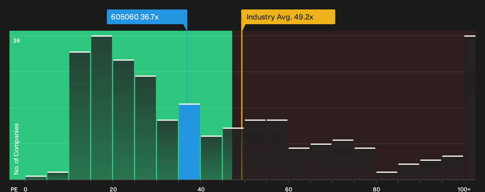Click the '60' x-axis tick label
The width and height of the screenshot is (485, 192).
(289, 189)
